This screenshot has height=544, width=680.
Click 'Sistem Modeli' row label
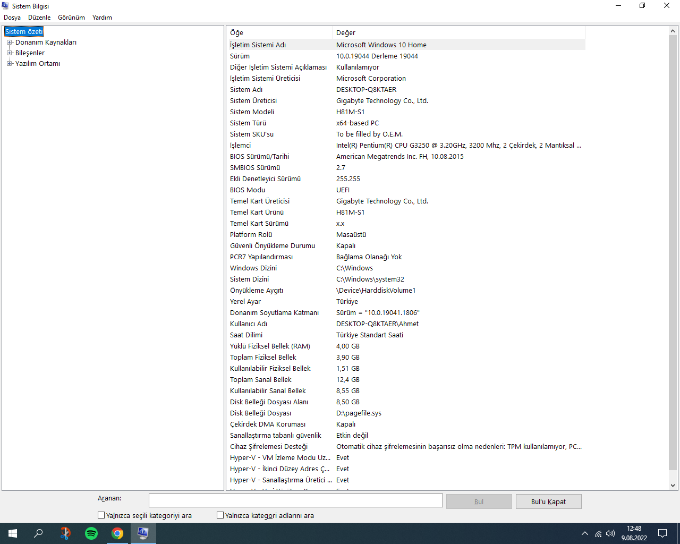(252, 112)
